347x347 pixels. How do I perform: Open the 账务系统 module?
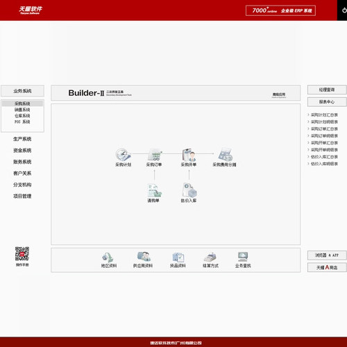point(22,162)
